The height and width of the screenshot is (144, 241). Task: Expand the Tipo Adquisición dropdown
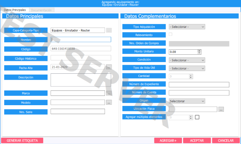tap(187, 27)
